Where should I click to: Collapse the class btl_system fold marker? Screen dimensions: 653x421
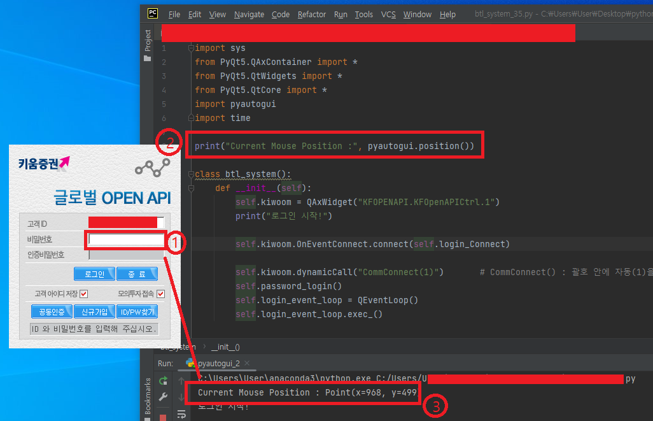191,174
